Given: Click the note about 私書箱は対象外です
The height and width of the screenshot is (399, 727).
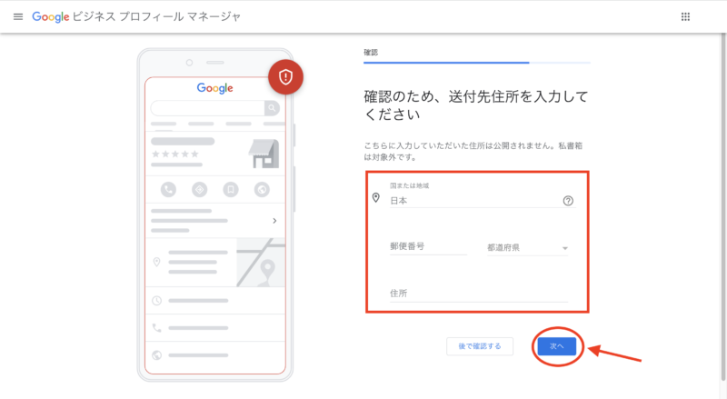Looking at the screenshot, I should 473,151.
